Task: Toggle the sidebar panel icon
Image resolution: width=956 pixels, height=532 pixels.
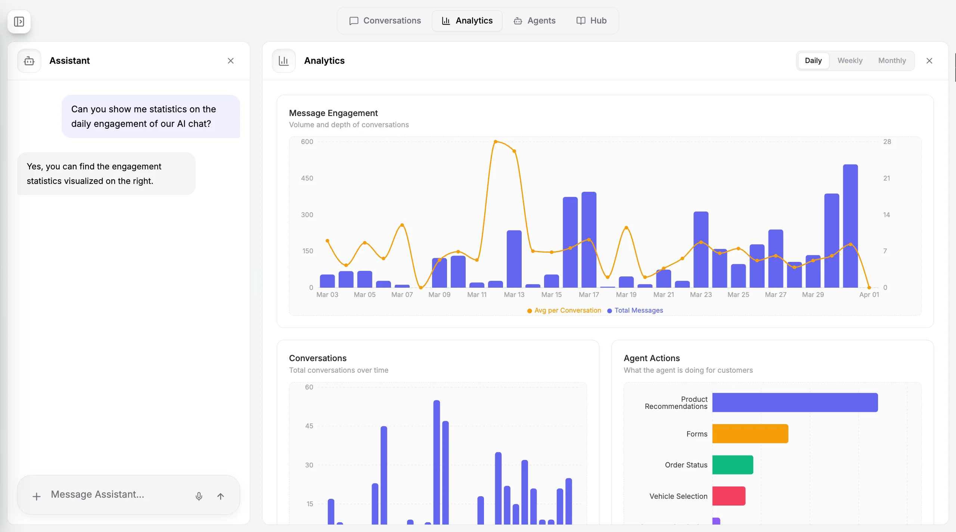Action: tap(19, 22)
